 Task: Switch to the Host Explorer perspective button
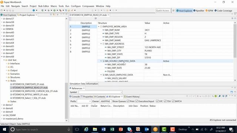[184, 11]
